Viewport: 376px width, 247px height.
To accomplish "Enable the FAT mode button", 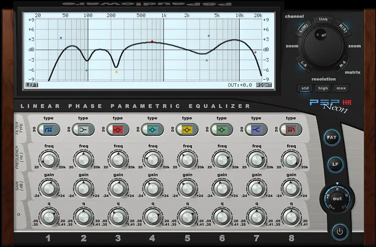I will pyautogui.click(x=331, y=137).
